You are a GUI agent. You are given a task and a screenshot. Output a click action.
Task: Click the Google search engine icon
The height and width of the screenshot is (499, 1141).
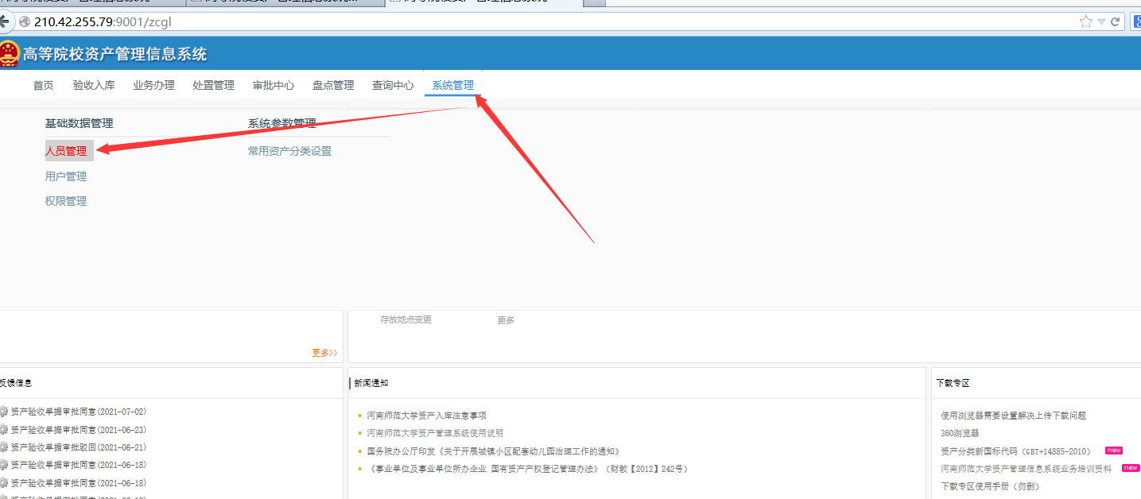(x=1137, y=21)
